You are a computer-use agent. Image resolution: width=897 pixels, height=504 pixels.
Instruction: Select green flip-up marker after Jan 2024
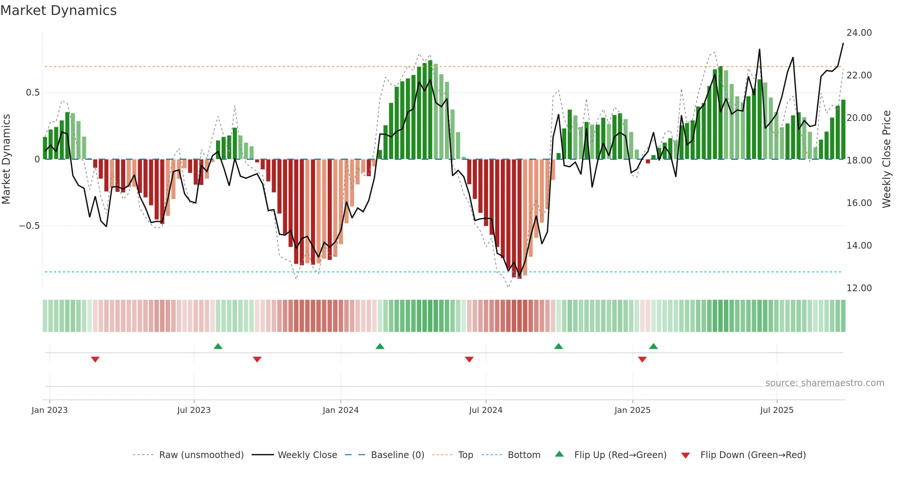pos(380,346)
